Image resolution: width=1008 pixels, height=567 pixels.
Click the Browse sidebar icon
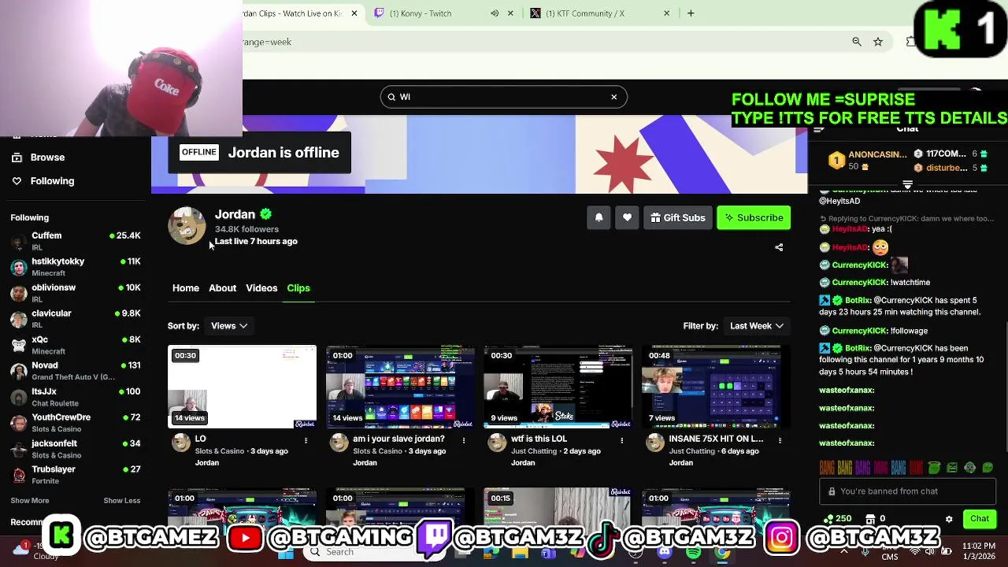[x=17, y=157]
